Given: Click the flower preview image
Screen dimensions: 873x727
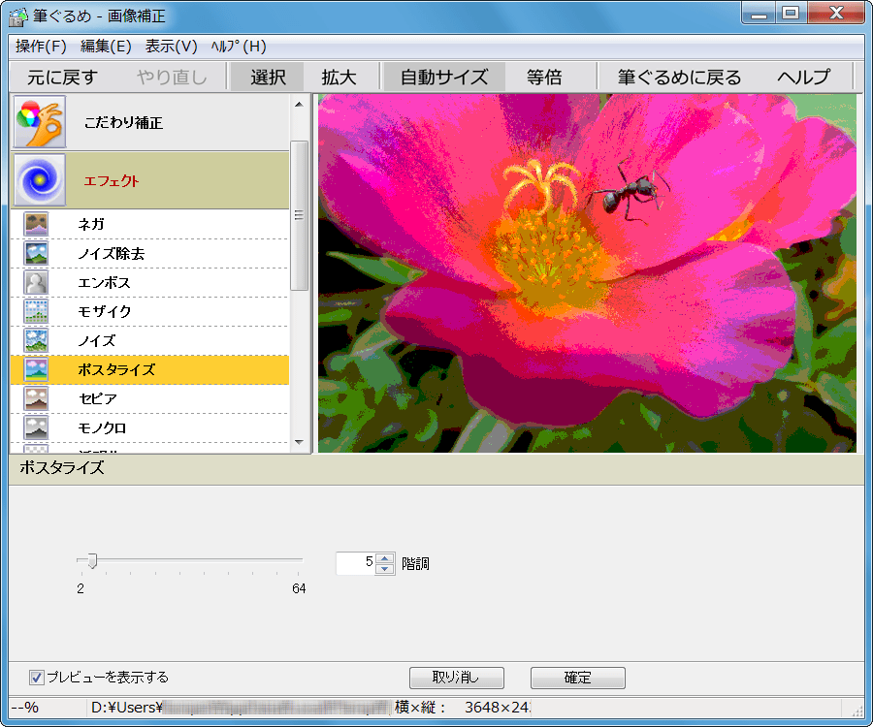Looking at the screenshot, I should 588,273.
